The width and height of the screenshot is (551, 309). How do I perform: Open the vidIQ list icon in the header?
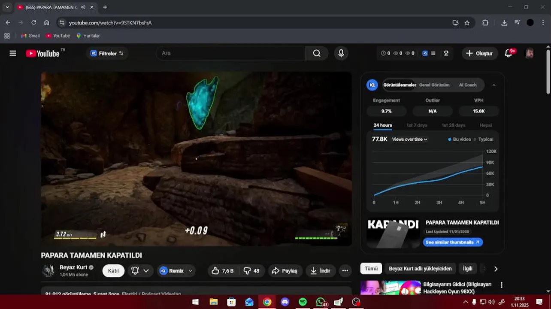click(x=433, y=53)
